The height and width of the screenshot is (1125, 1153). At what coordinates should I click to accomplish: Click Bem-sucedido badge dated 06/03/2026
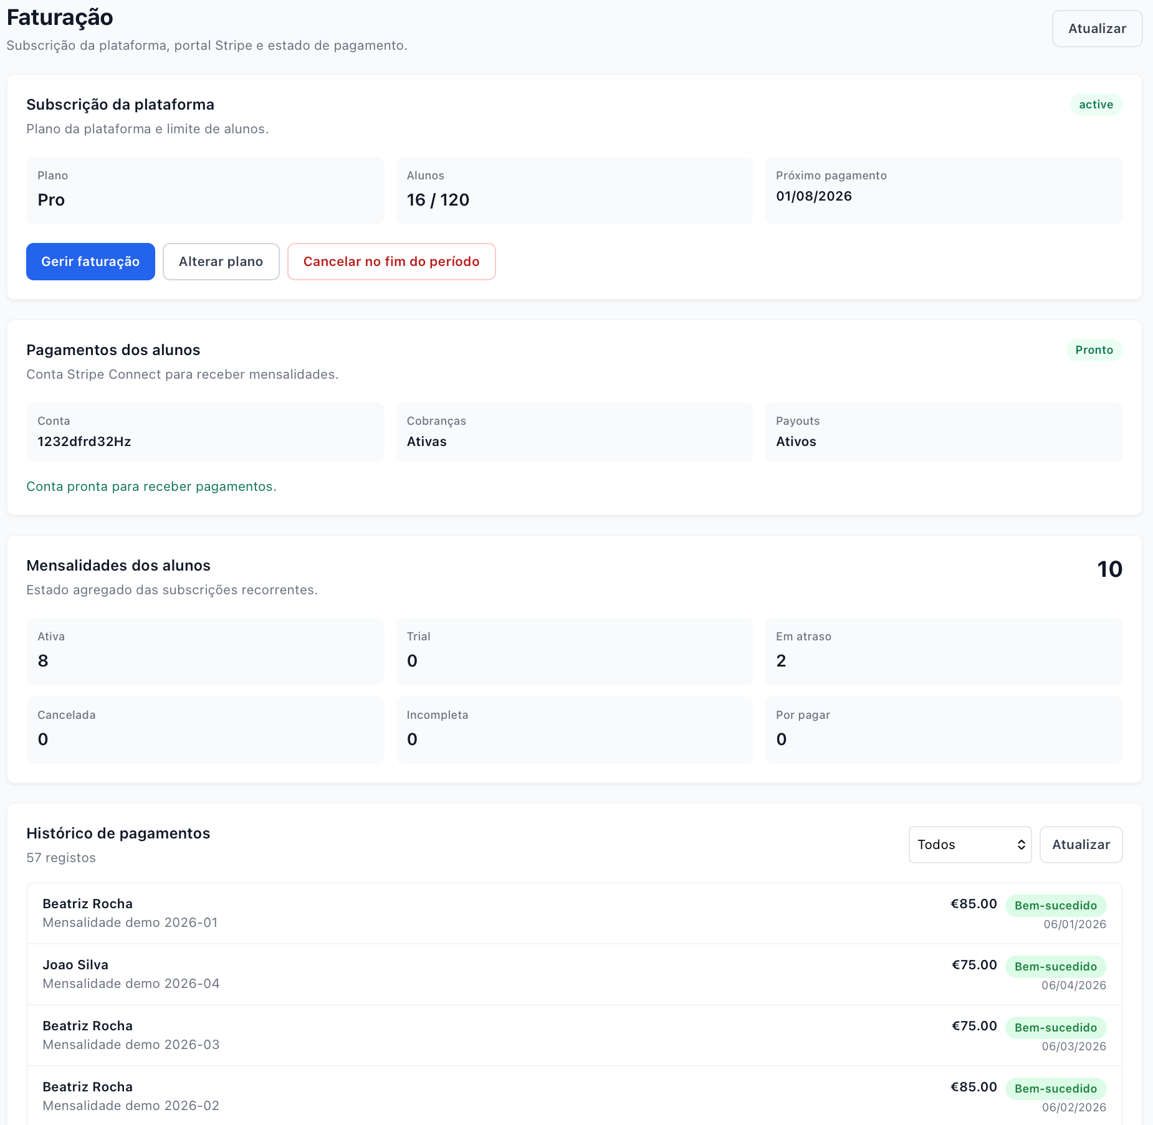(x=1056, y=1028)
